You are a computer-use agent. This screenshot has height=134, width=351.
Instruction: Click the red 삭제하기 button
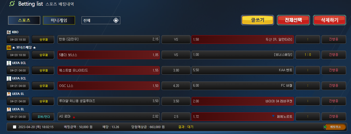point(329,20)
